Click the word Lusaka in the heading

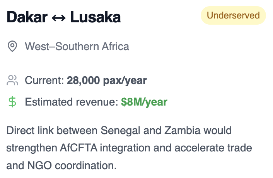tap(96, 17)
